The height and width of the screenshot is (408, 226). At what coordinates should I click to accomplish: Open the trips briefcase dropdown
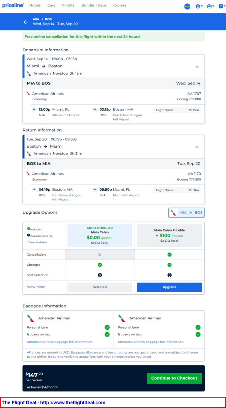[x=210, y=6]
